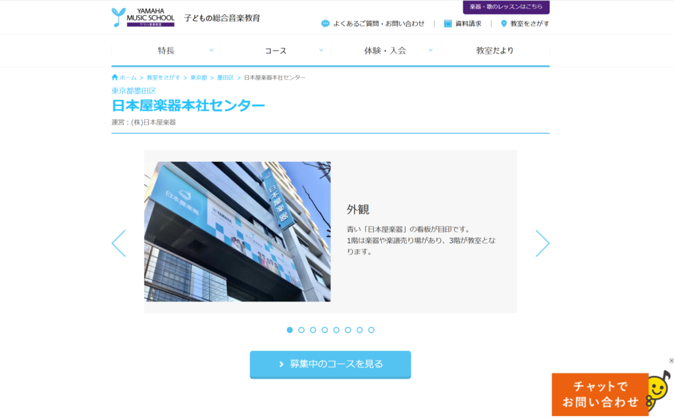674x418 pixels.
Task: Click the 墨田区 breadcrumb link
Action: coord(225,78)
